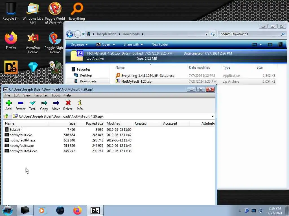Expand the Share with dropdown
Viewport: 289px width, 216px height.
(x=133, y=44)
